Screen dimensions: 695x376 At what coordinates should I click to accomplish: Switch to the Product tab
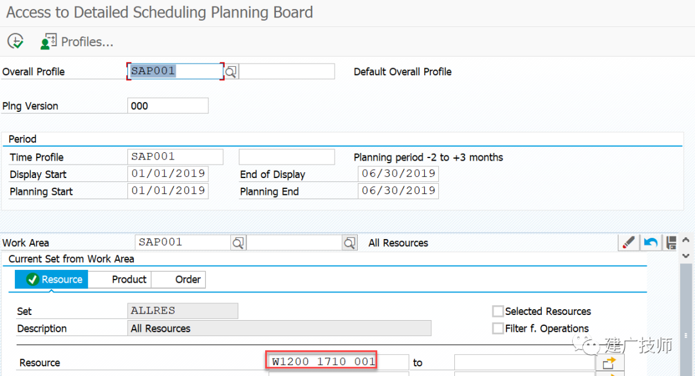pyautogui.click(x=120, y=280)
